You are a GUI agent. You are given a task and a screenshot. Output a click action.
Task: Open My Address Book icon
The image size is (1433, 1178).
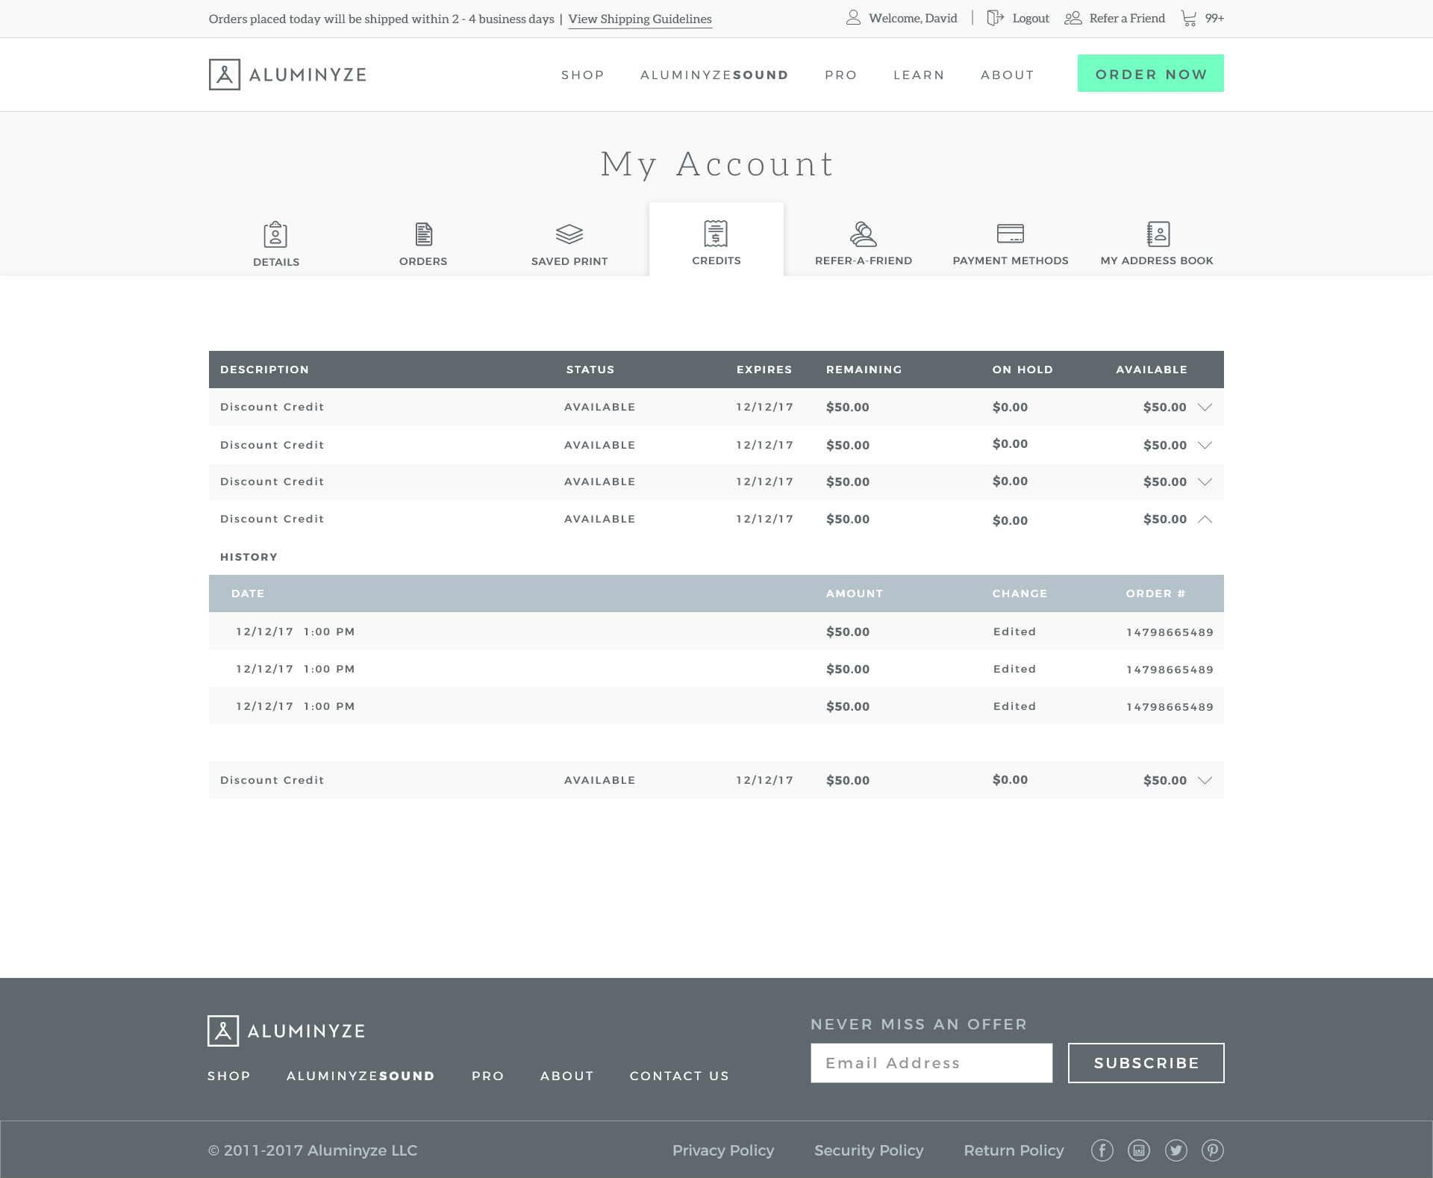tap(1158, 234)
